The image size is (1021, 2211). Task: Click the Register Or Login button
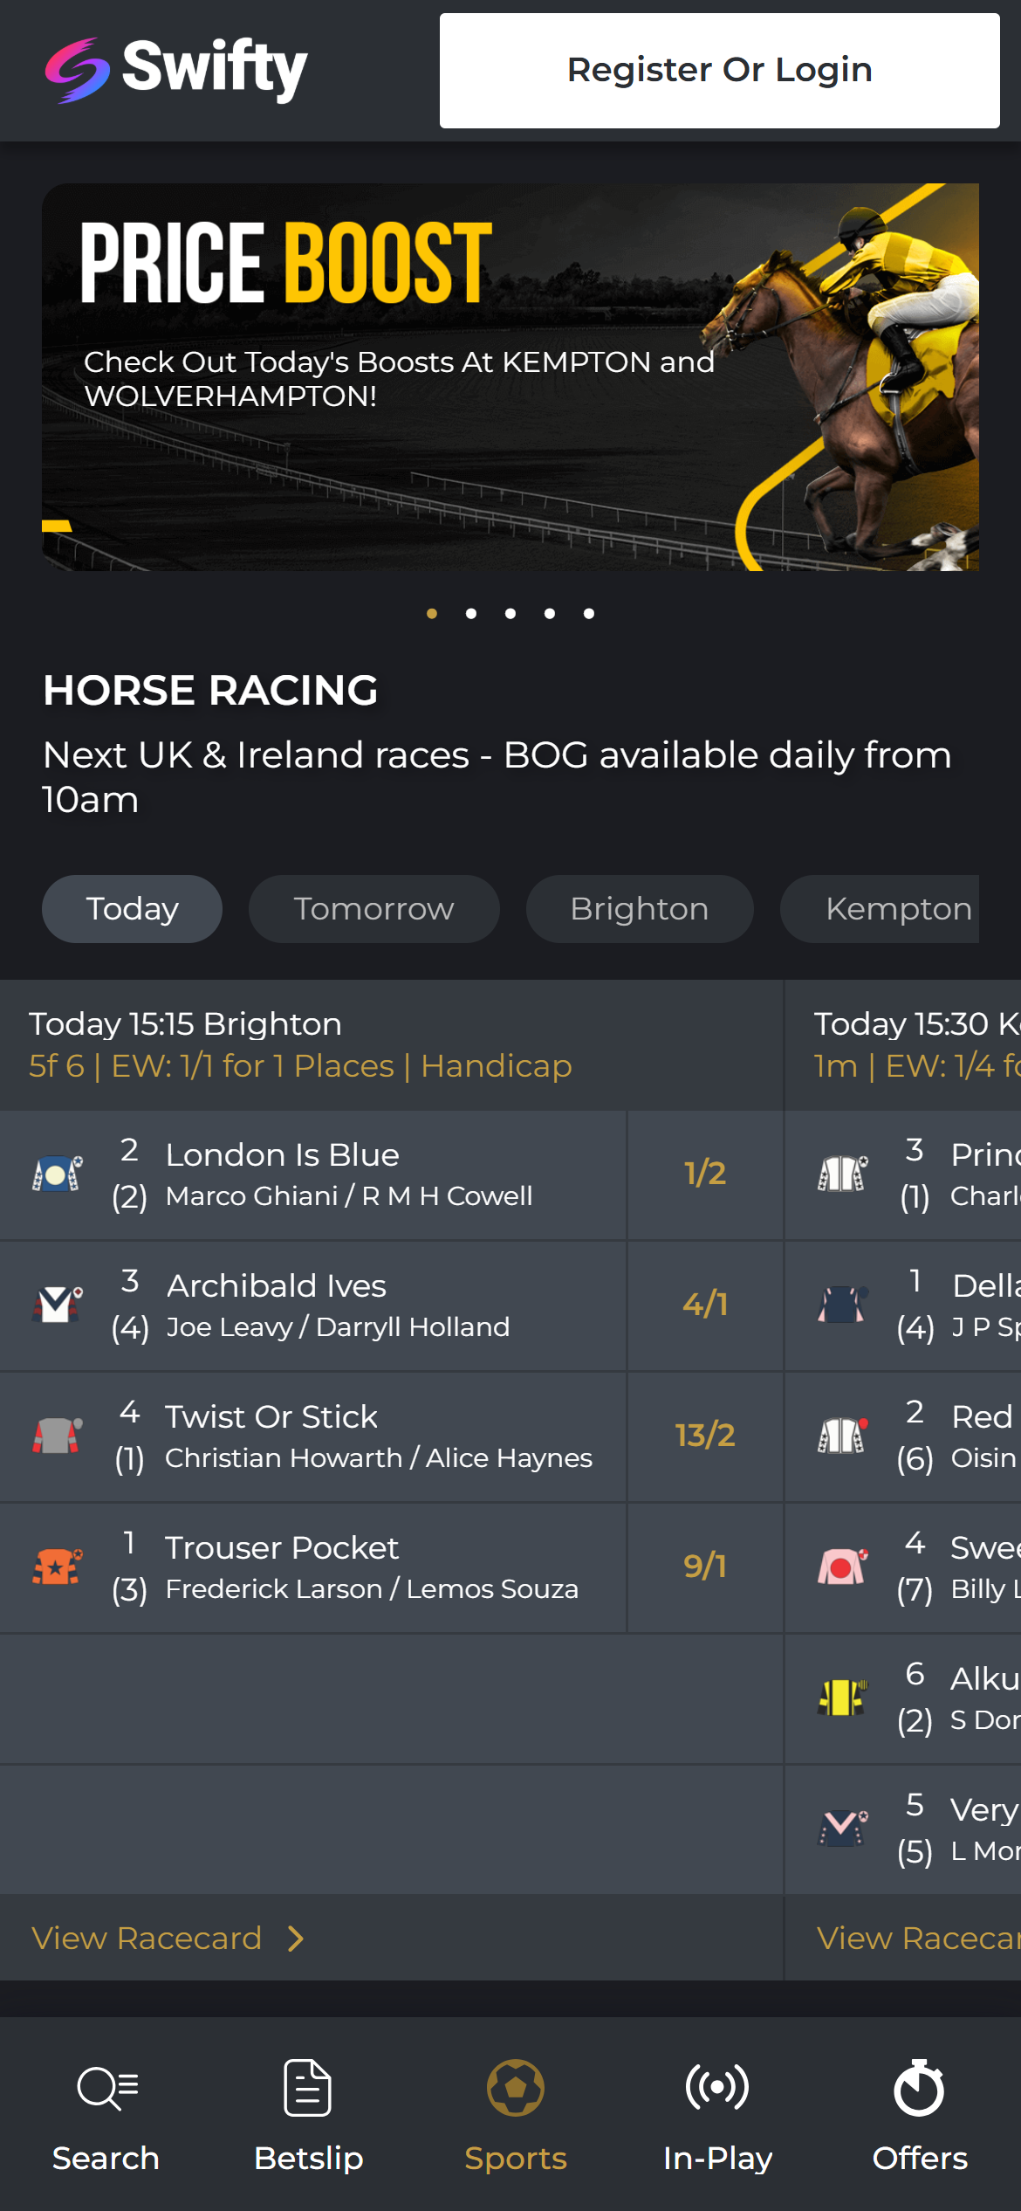(x=719, y=69)
